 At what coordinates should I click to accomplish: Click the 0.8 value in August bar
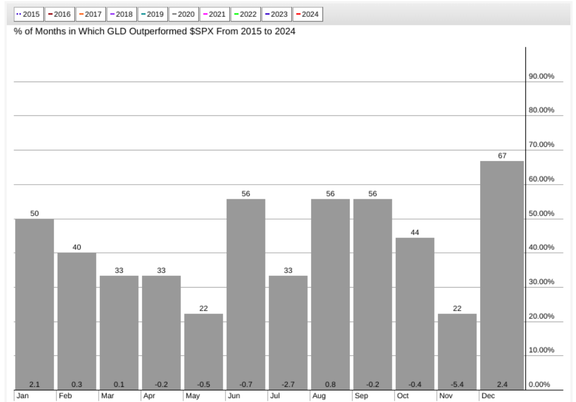pos(330,385)
